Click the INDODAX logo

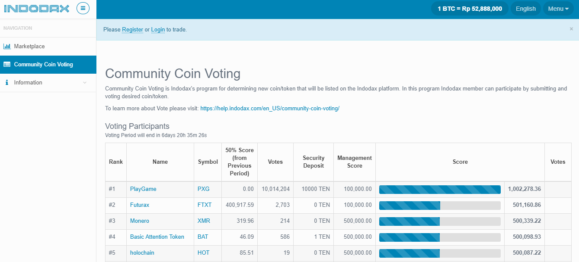click(36, 8)
